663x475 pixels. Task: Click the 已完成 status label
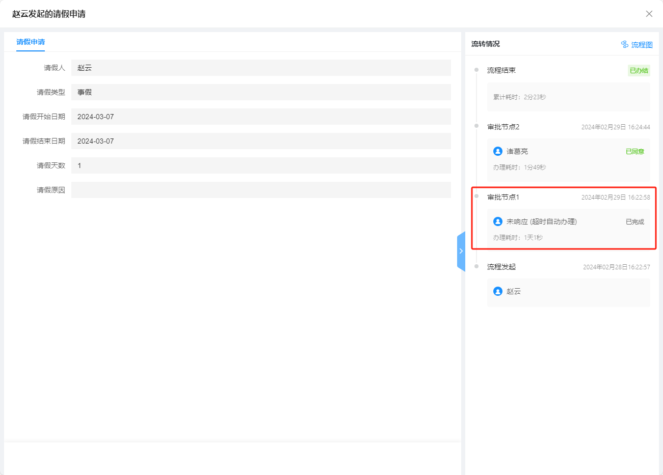click(634, 222)
